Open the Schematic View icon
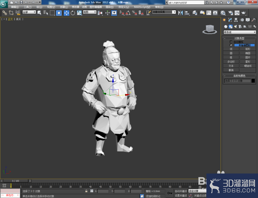Screen dimensions: 258x198 pyautogui.click(x=215, y=13)
